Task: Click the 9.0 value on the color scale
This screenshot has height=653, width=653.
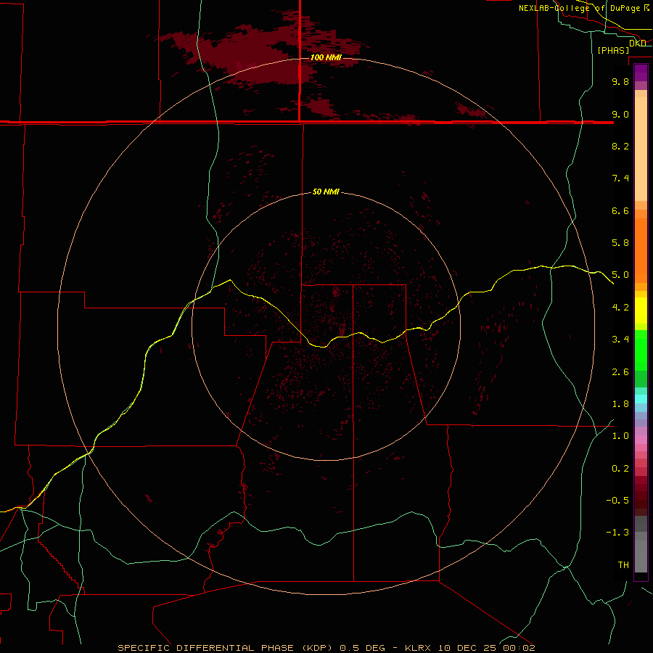Action: tap(620, 114)
